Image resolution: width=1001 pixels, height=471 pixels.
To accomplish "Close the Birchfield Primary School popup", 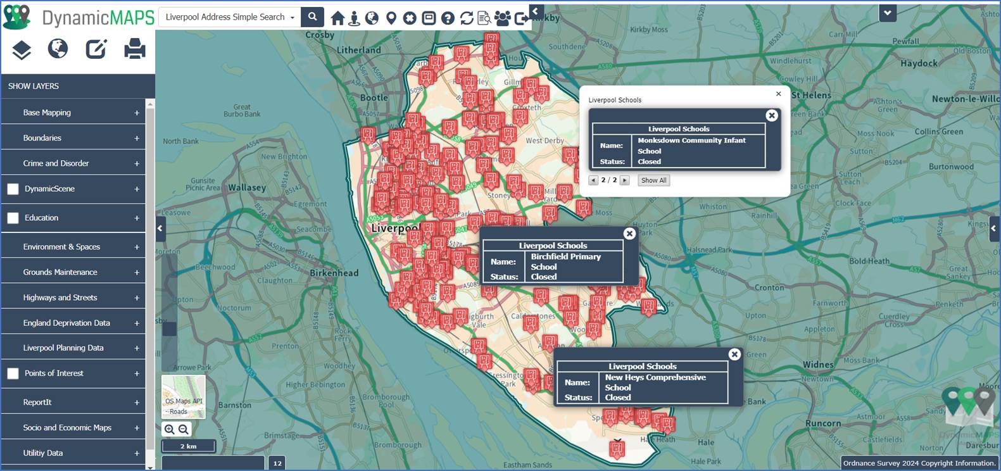I will coord(629,234).
